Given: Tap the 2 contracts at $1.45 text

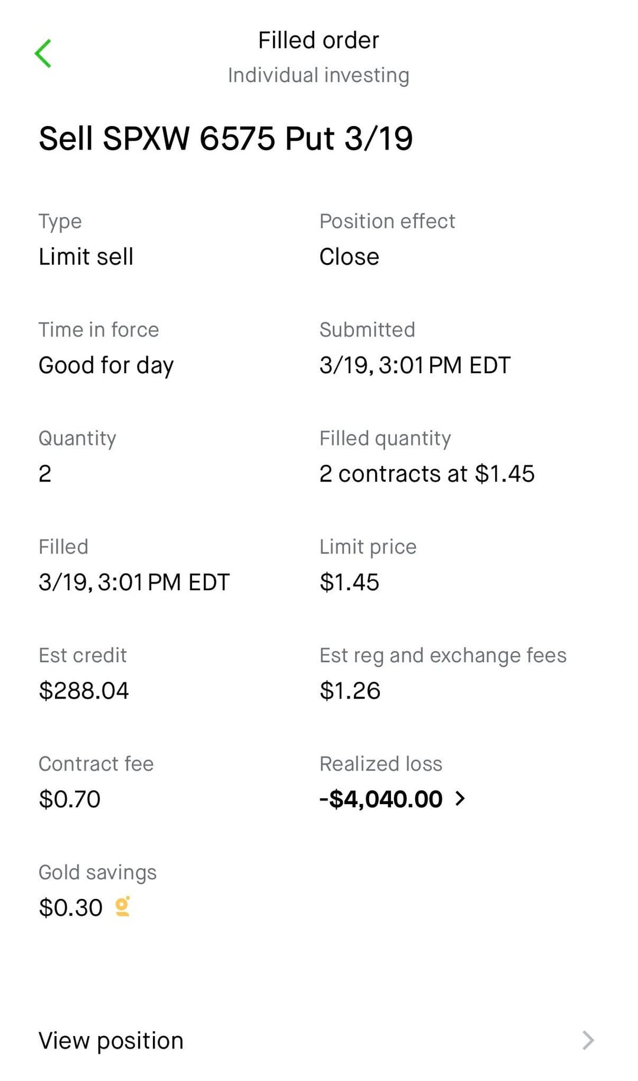Looking at the screenshot, I should pyautogui.click(x=427, y=474).
